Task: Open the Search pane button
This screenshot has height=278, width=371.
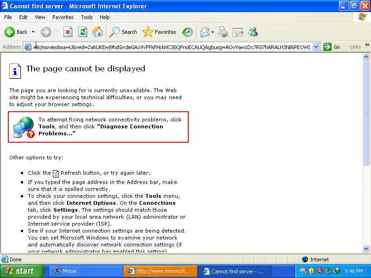Action: 123,32
